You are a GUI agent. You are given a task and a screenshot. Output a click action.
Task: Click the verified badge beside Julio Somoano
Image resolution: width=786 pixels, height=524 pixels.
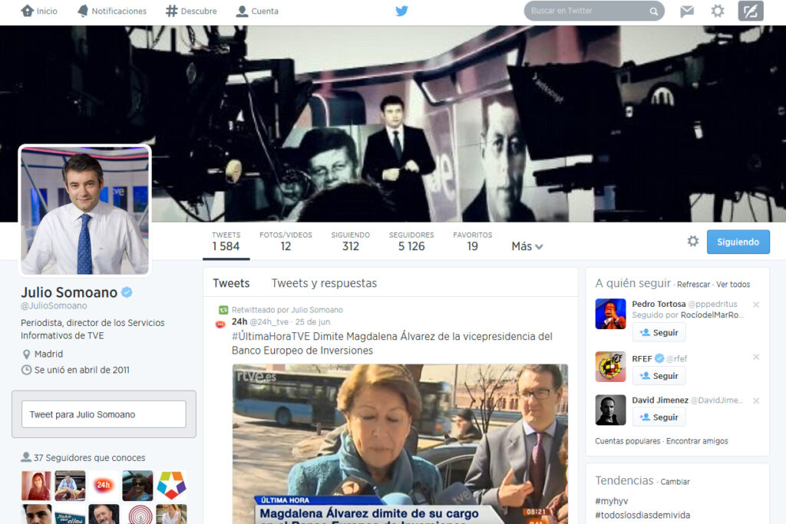(x=127, y=292)
